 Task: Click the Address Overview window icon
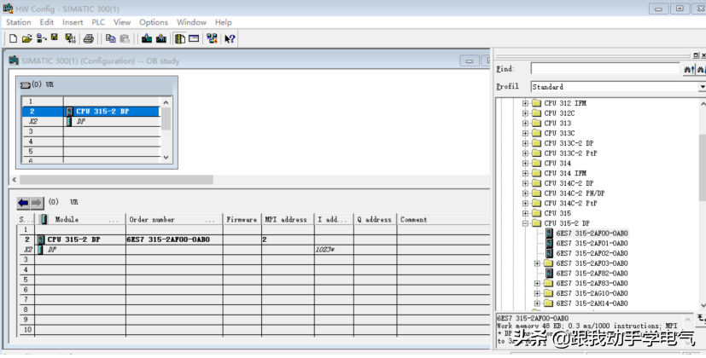194,38
